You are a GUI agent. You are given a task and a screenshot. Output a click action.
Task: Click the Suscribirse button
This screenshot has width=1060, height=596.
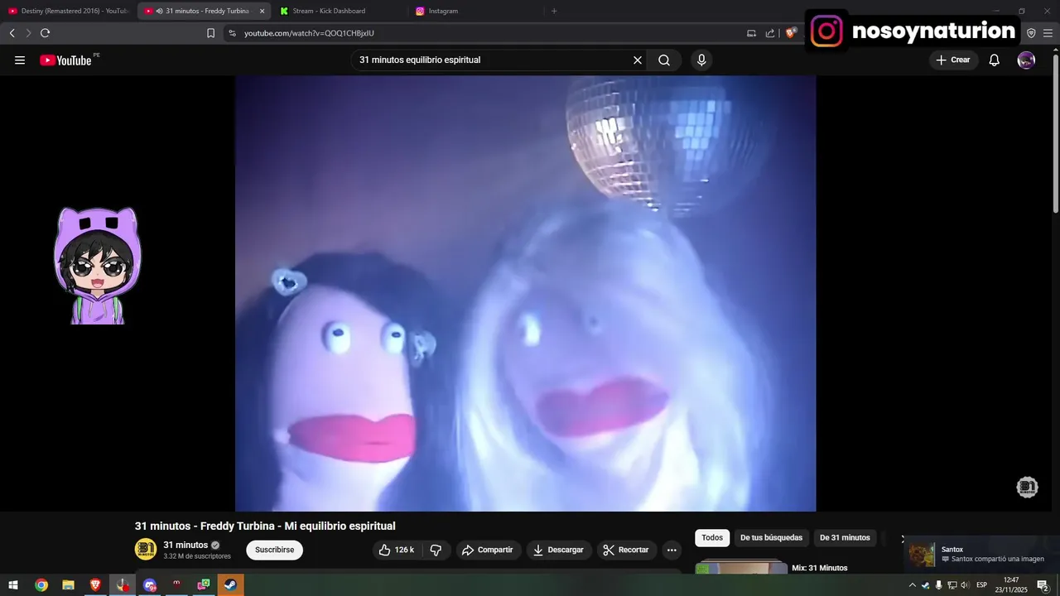(274, 550)
